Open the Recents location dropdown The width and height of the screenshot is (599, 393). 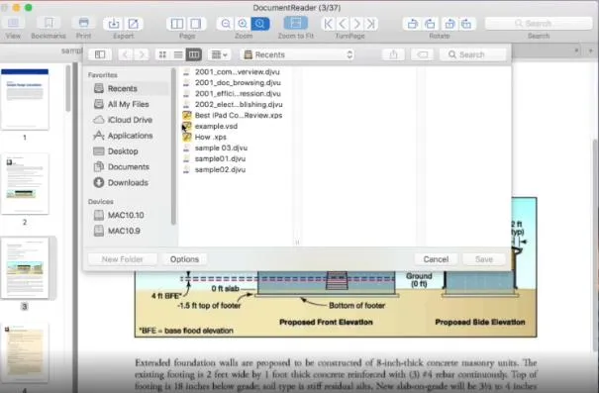pos(298,54)
